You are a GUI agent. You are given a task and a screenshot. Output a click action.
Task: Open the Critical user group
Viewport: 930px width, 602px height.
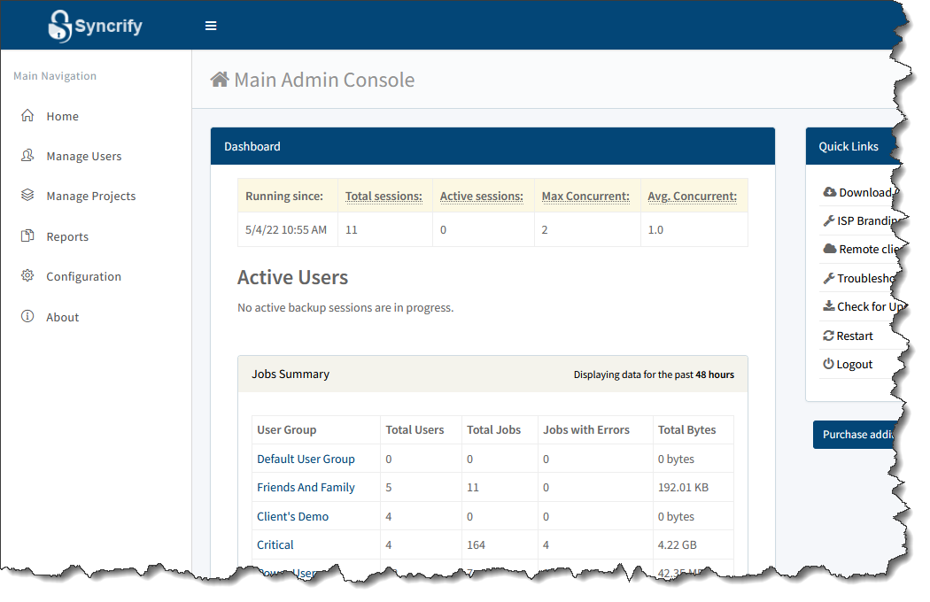(x=275, y=545)
